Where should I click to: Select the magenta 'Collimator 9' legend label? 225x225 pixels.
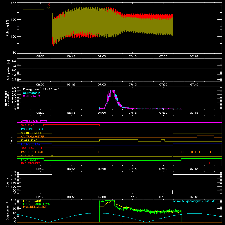coord(31,96)
